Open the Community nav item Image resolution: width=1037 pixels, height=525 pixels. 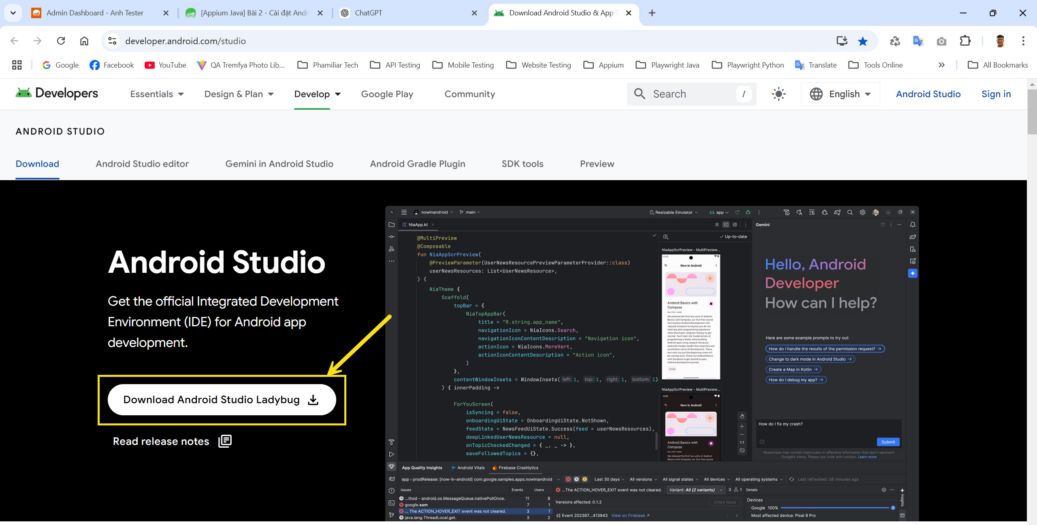469,94
